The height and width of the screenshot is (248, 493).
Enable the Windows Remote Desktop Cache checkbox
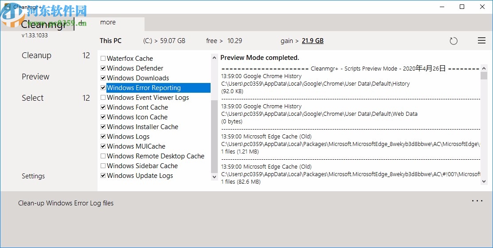click(103, 156)
